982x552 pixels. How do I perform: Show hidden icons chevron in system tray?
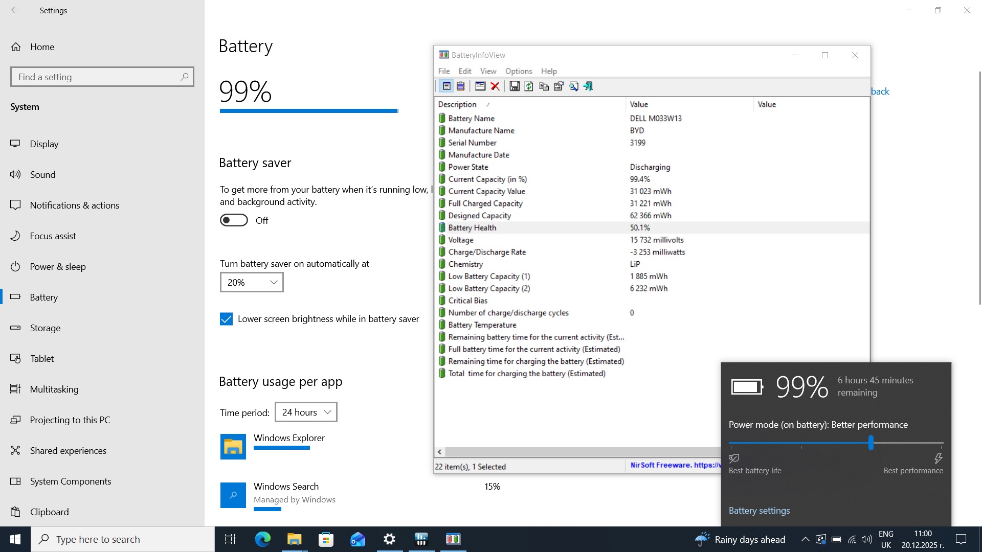[805, 539]
